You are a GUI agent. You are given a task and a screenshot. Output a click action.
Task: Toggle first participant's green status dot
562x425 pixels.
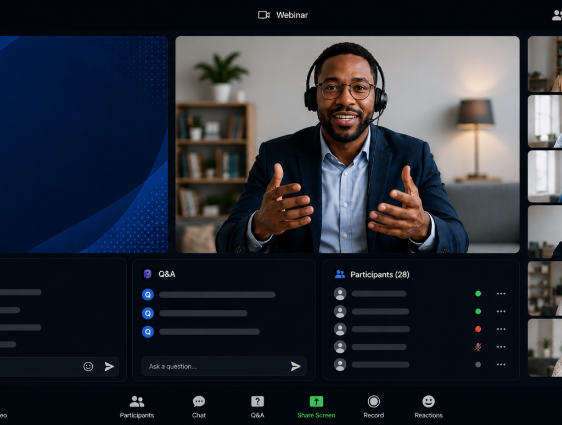tap(478, 294)
